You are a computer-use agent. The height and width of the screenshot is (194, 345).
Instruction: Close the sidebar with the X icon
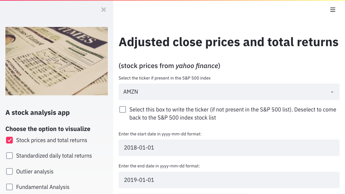[x=104, y=10]
